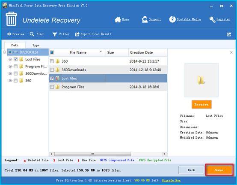This screenshot has width=237, height=185.
Task: Click the Export Scan Result icon
Action: point(77,34)
